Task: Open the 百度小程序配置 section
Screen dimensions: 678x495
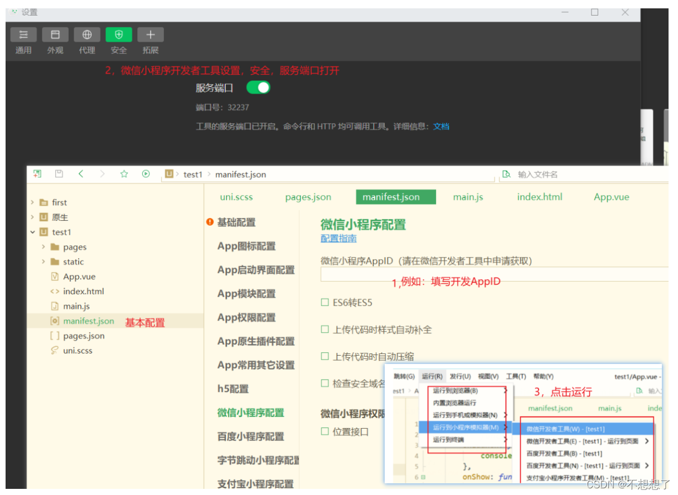Action: [x=251, y=436]
